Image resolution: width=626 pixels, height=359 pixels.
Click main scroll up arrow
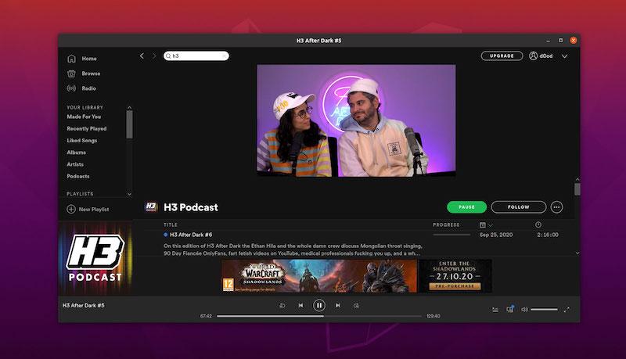pyautogui.click(x=577, y=180)
